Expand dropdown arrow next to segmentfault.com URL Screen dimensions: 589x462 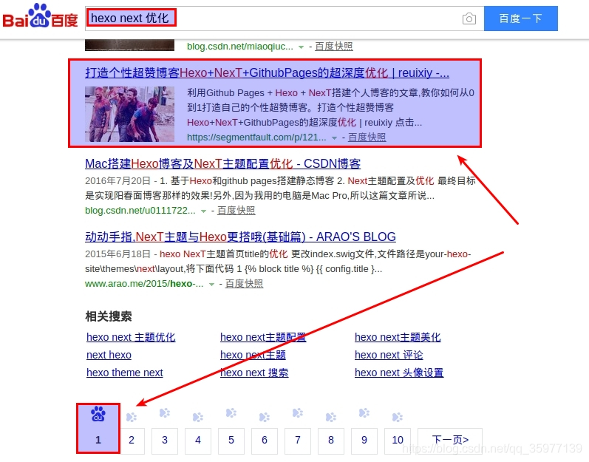(x=334, y=137)
